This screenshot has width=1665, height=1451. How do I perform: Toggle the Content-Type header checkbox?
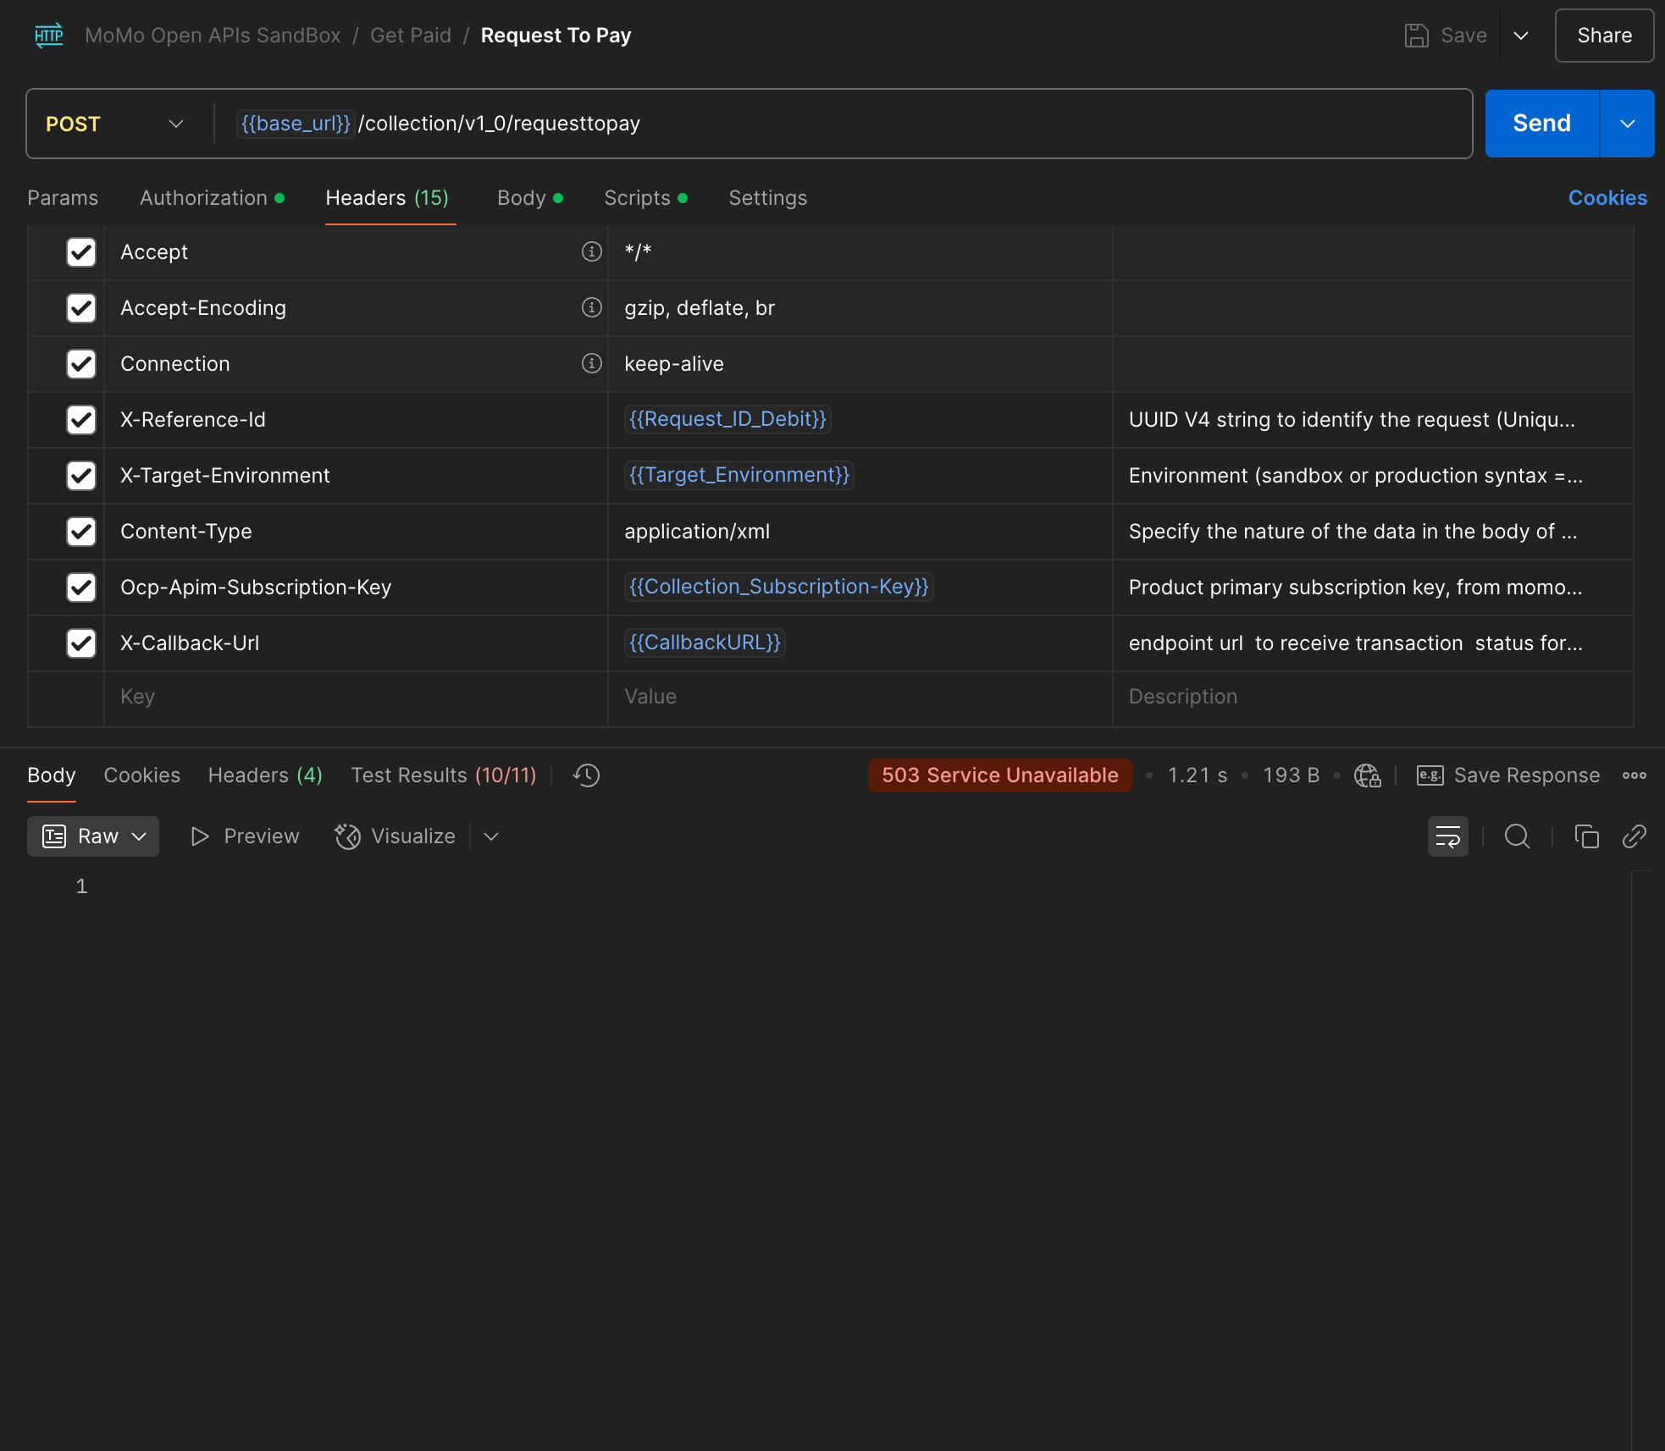81,532
